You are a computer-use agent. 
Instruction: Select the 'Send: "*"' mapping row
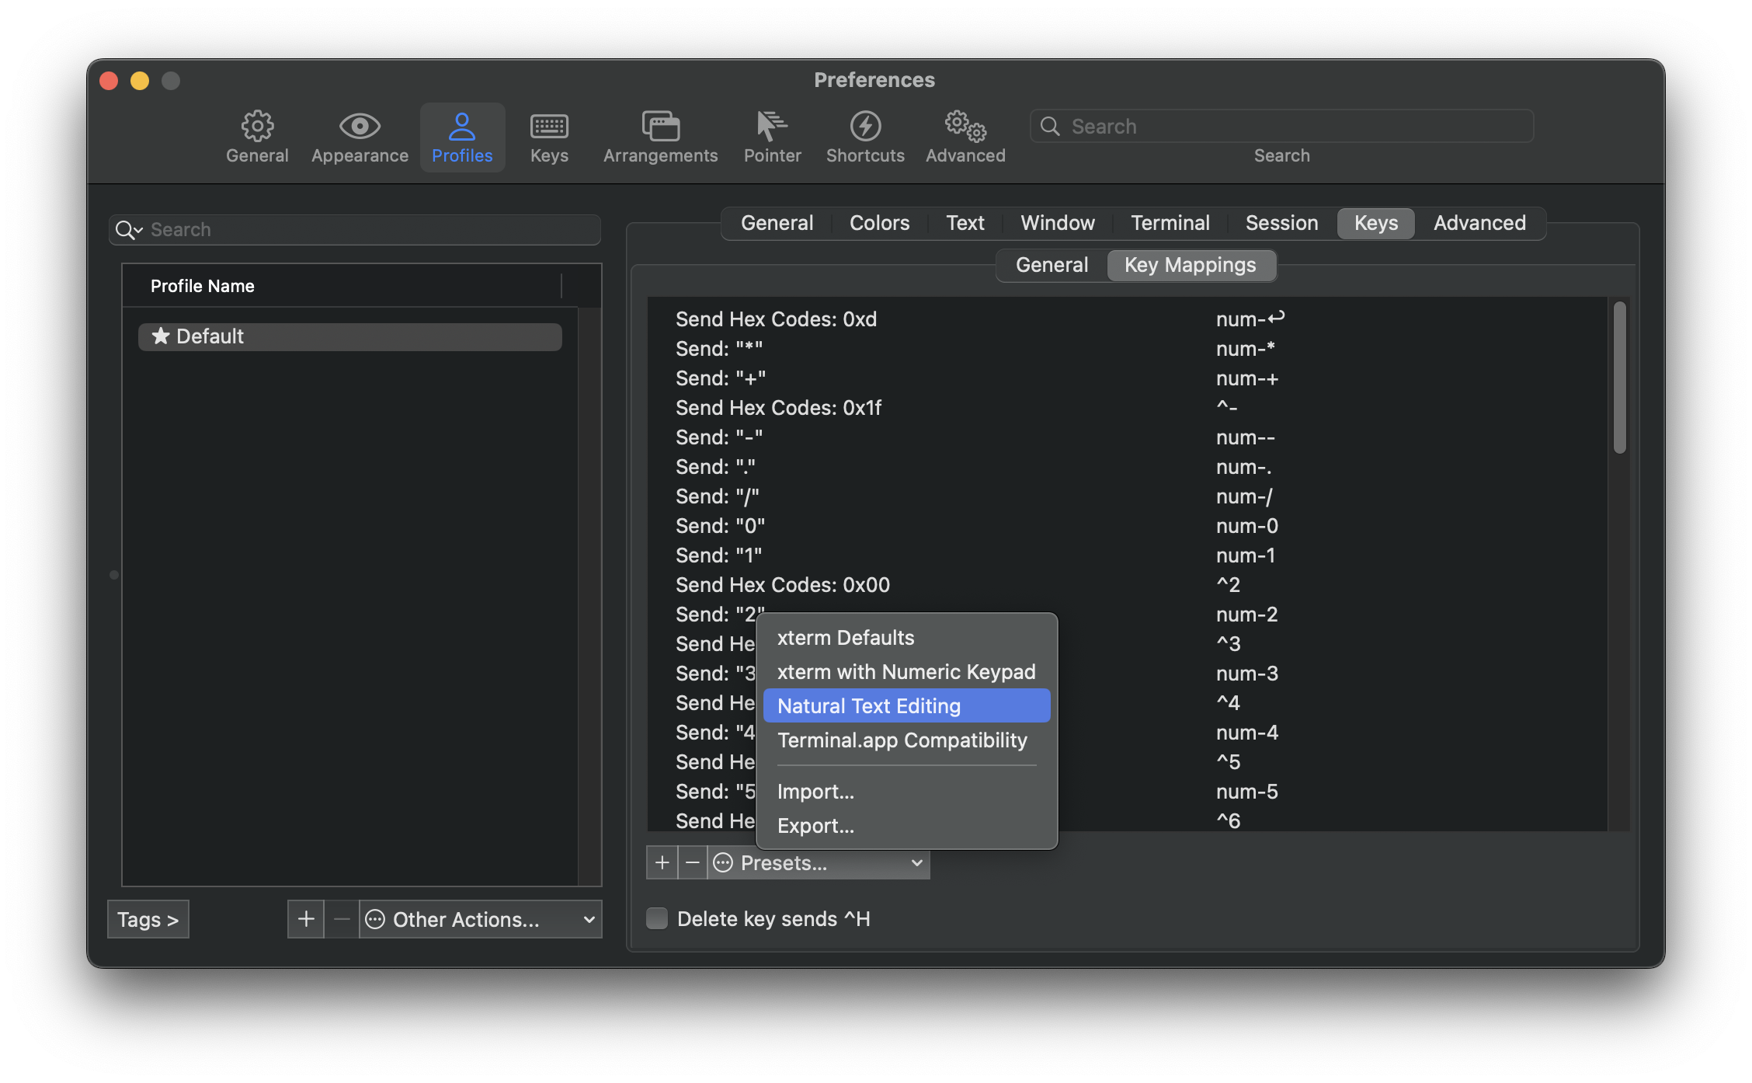[1126, 349]
